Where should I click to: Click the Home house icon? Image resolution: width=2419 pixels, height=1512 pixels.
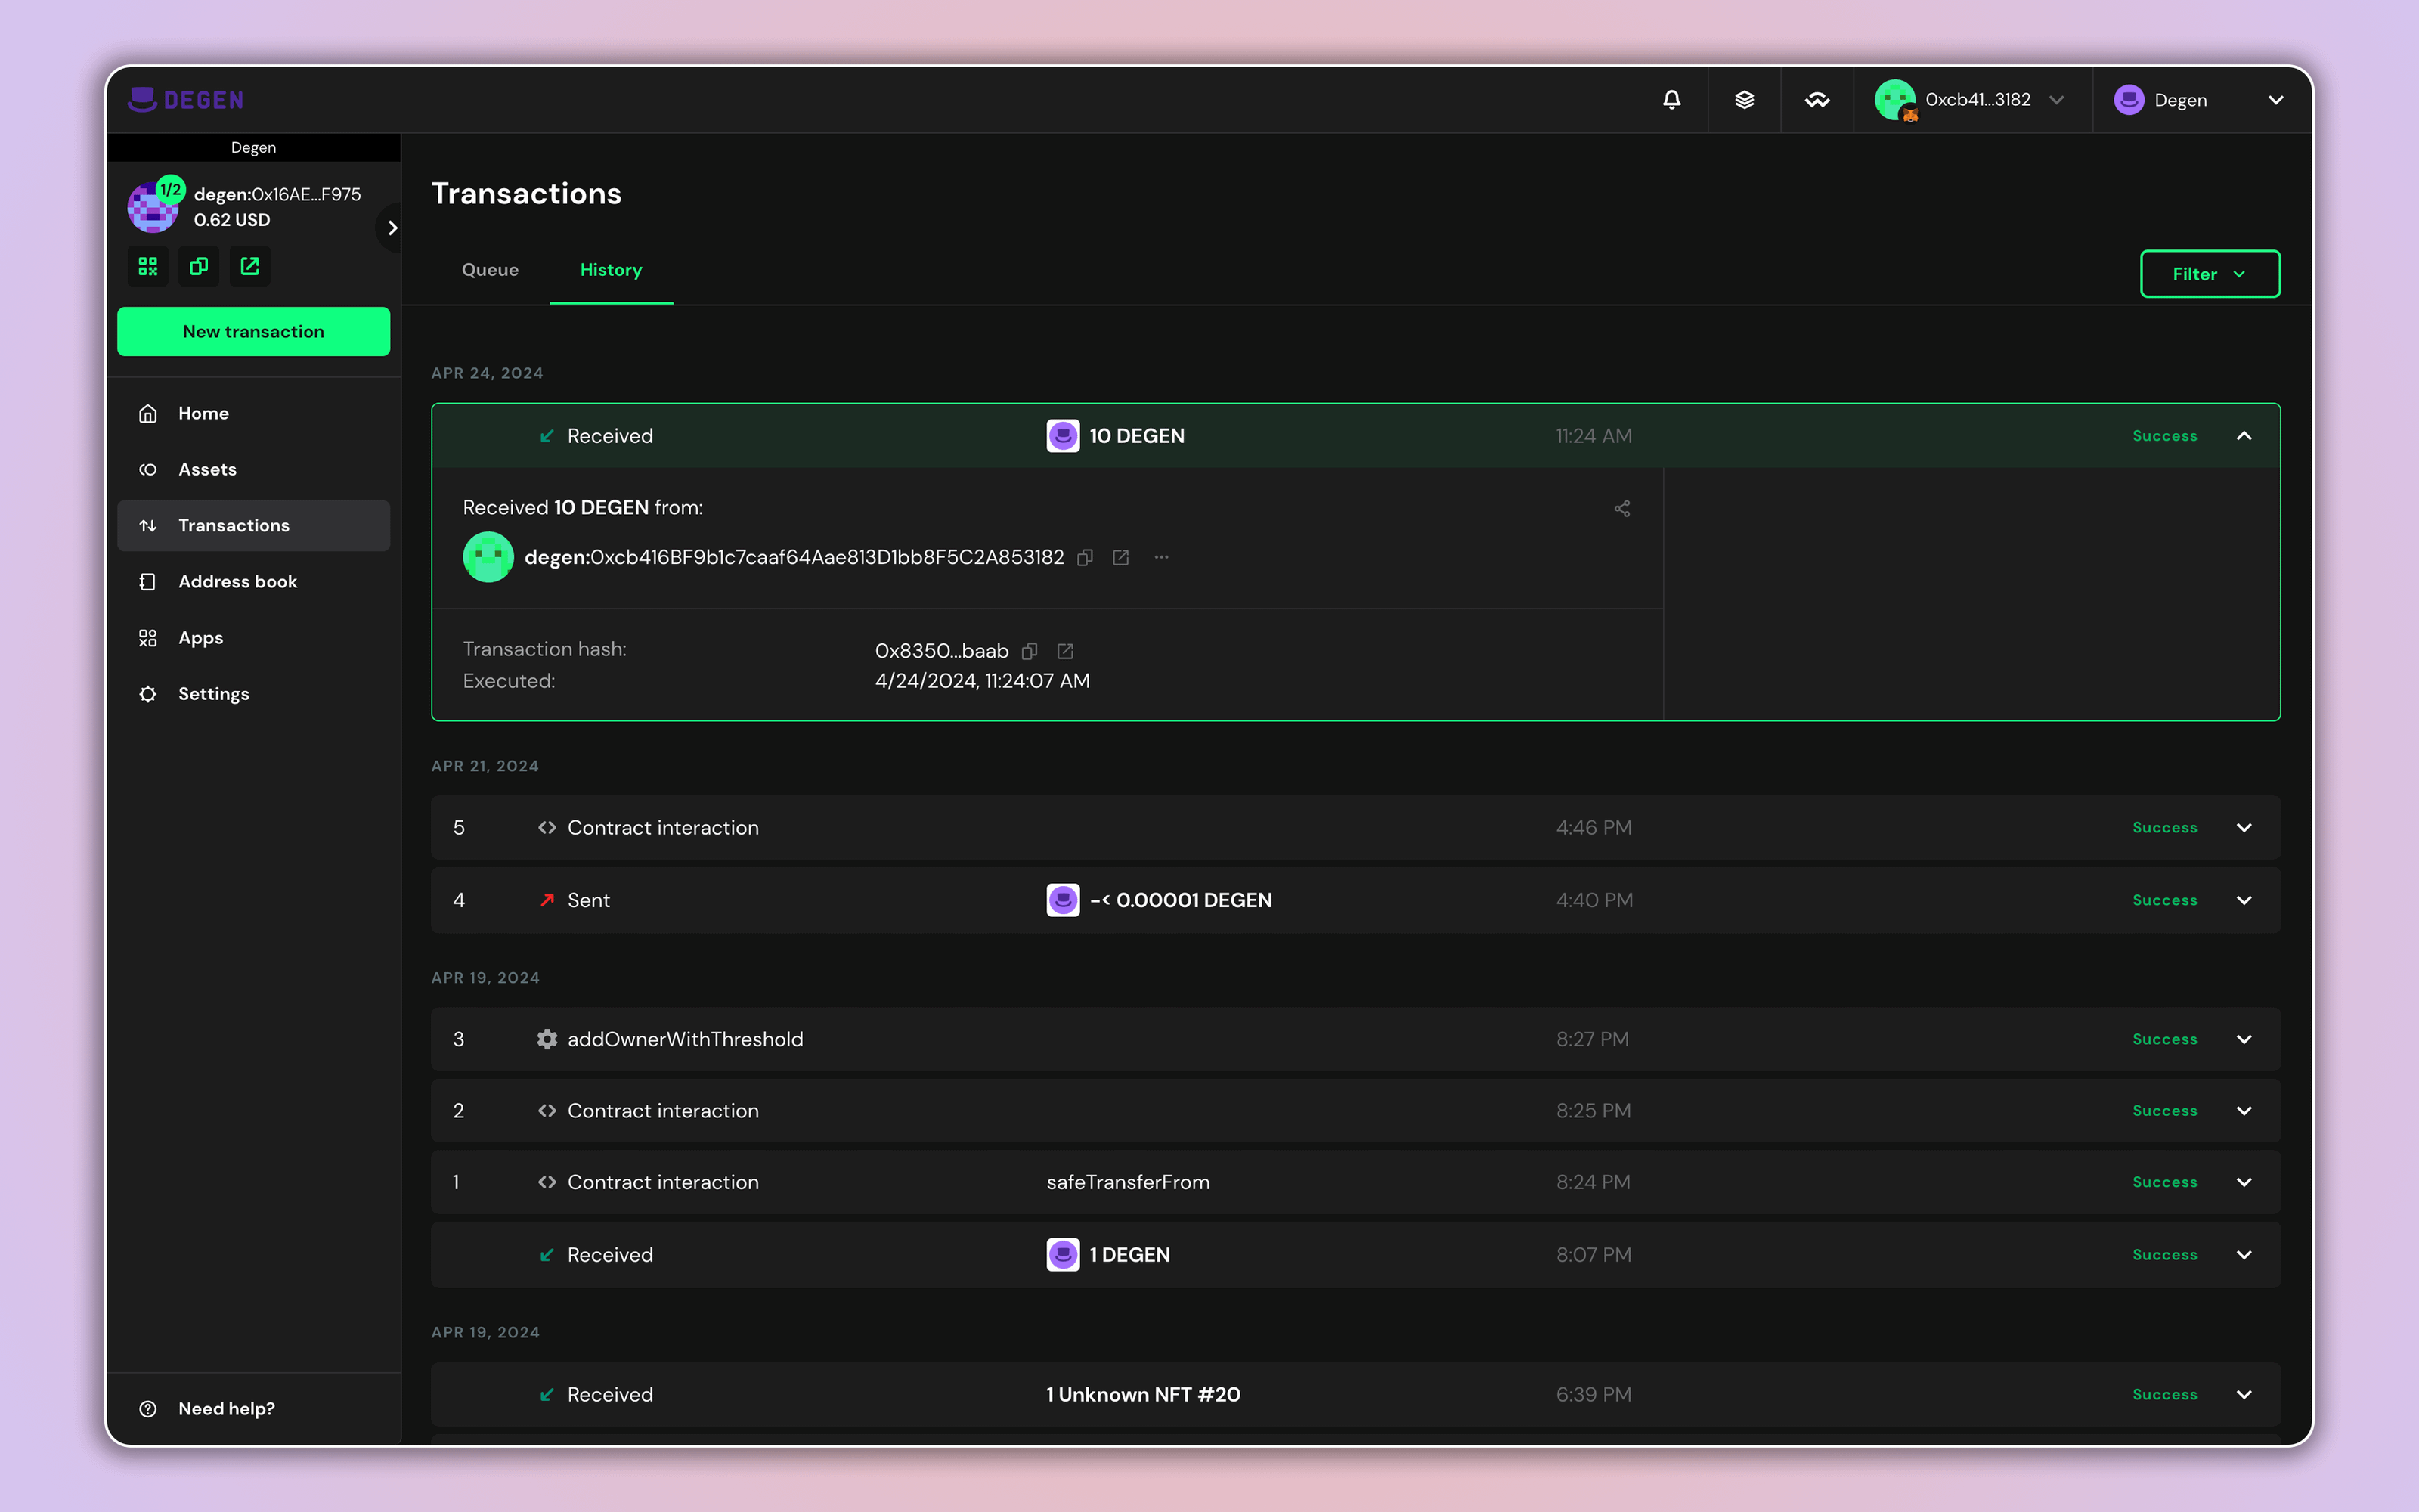148,413
